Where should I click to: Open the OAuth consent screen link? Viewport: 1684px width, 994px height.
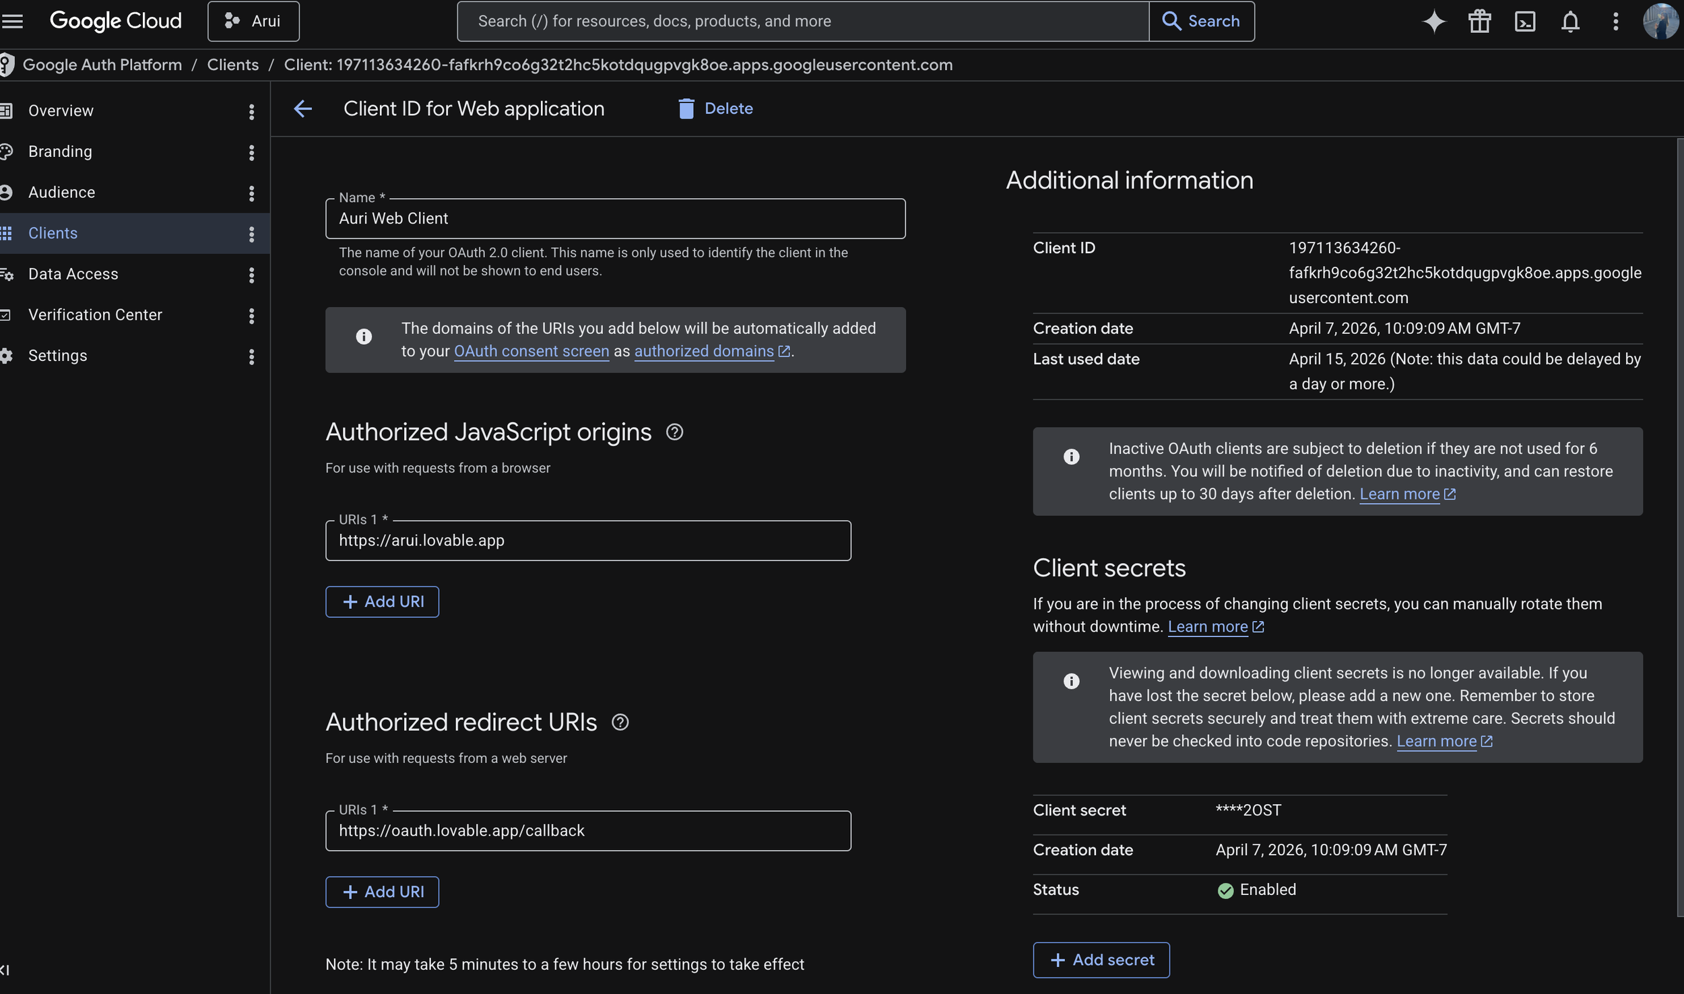tap(531, 352)
